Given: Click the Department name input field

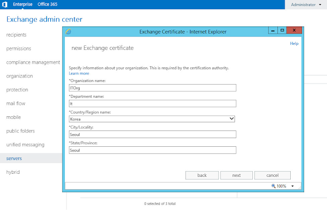Looking at the screenshot, I should tap(152, 103).
